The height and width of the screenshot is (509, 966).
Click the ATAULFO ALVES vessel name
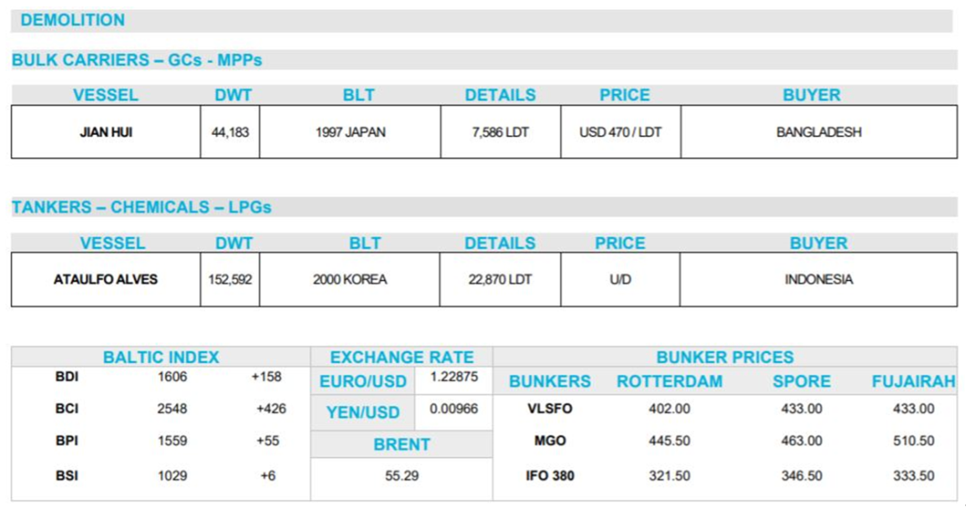[x=106, y=280]
